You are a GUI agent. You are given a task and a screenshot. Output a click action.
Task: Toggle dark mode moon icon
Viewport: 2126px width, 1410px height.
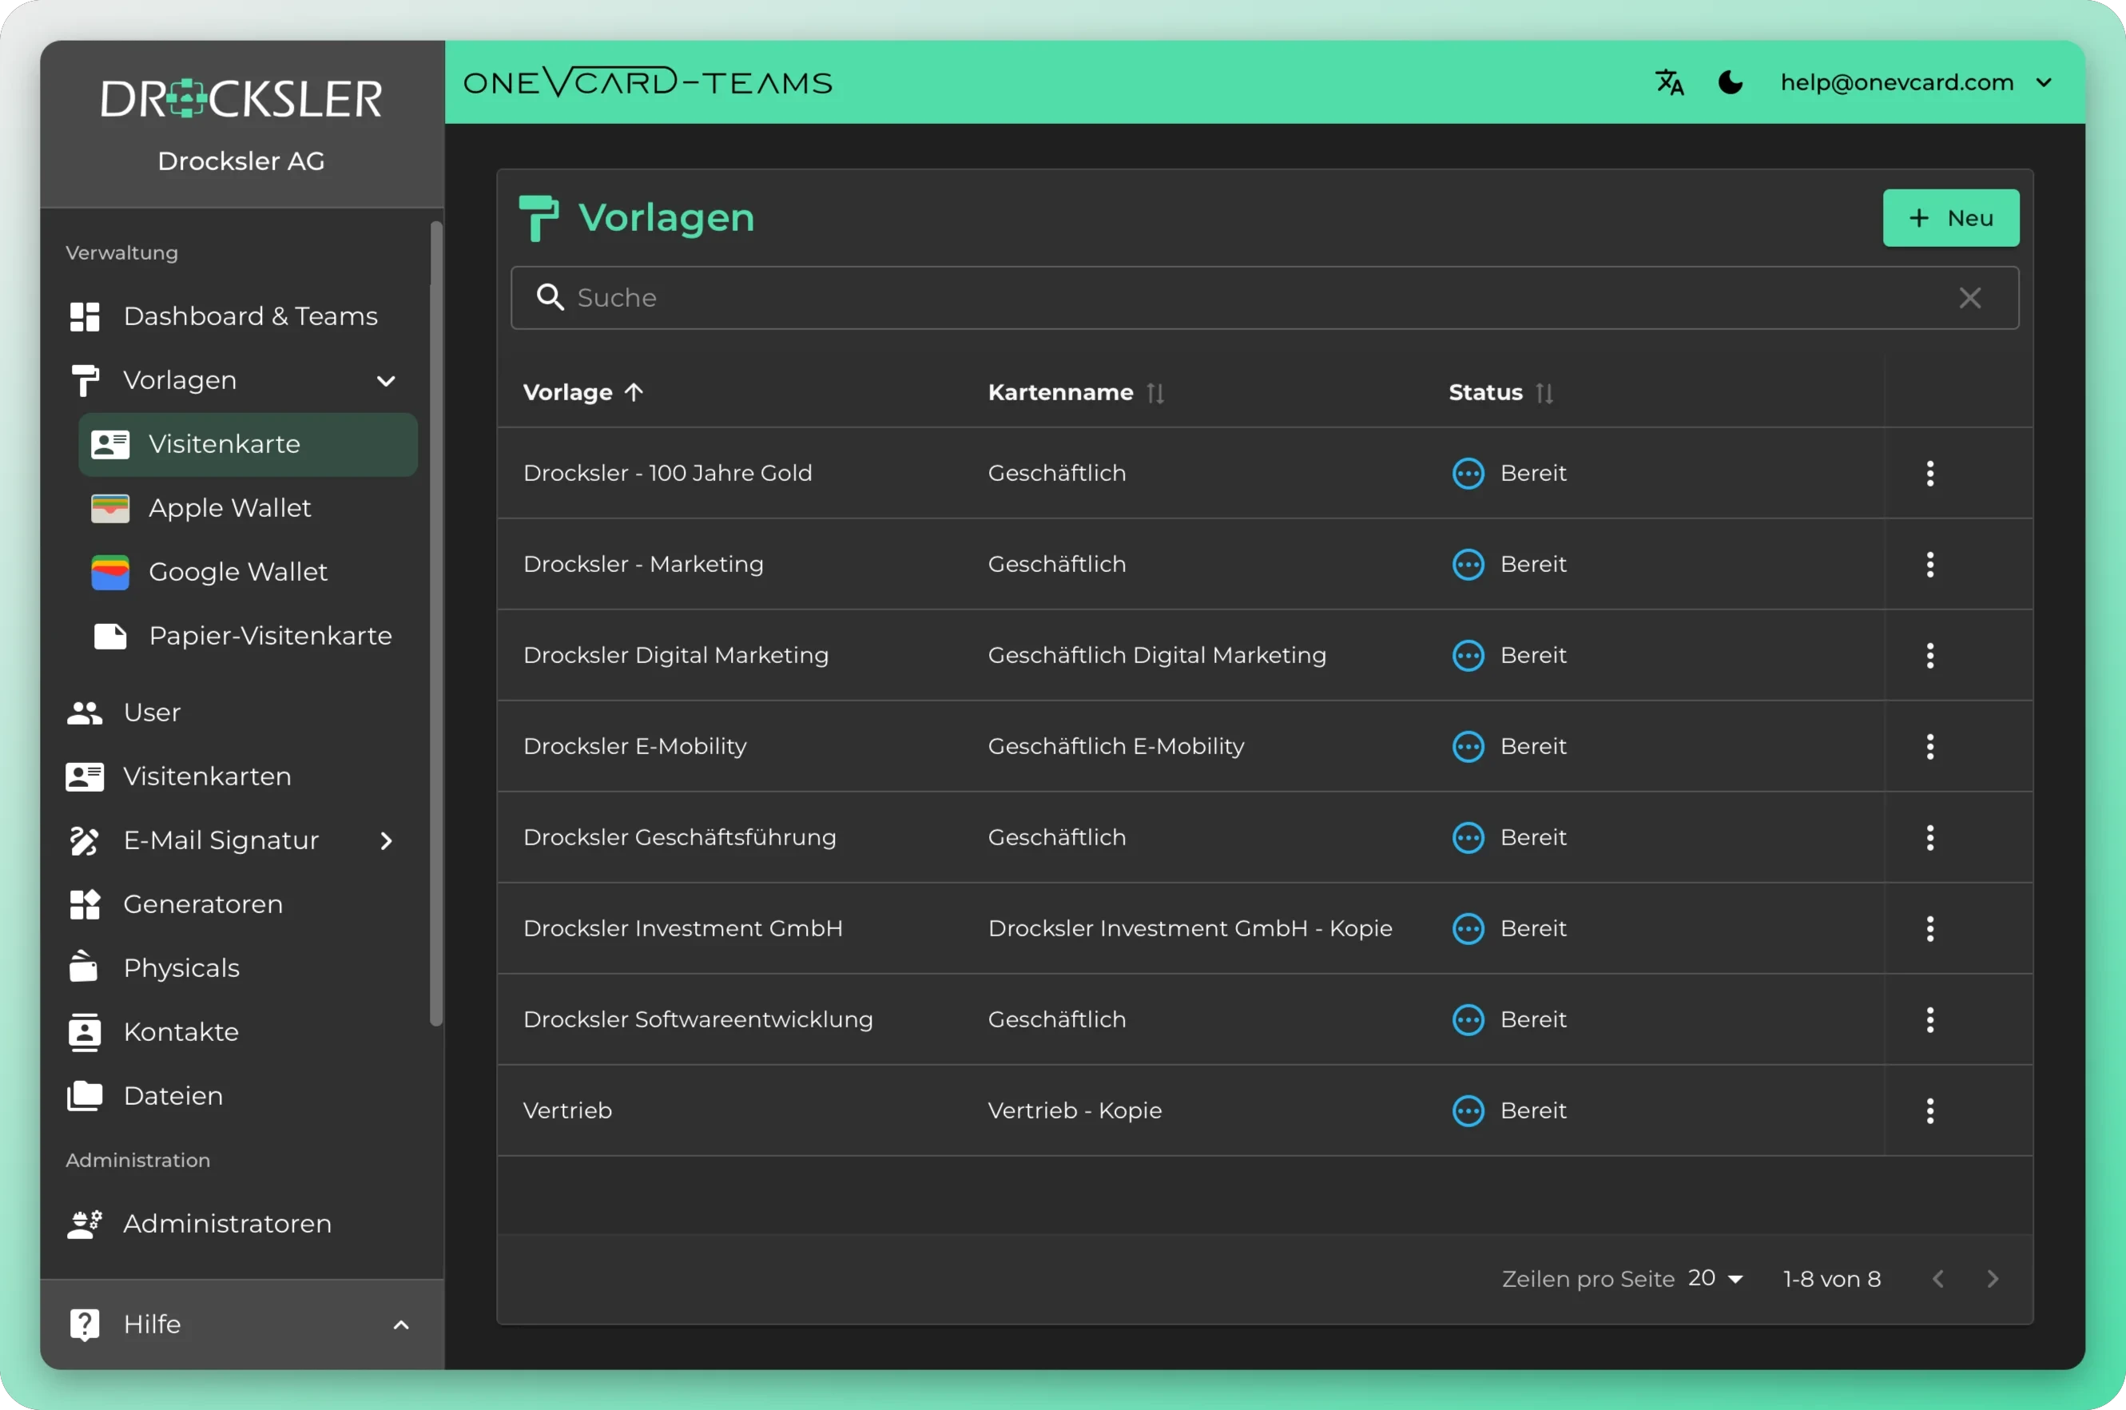click(1731, 83)
